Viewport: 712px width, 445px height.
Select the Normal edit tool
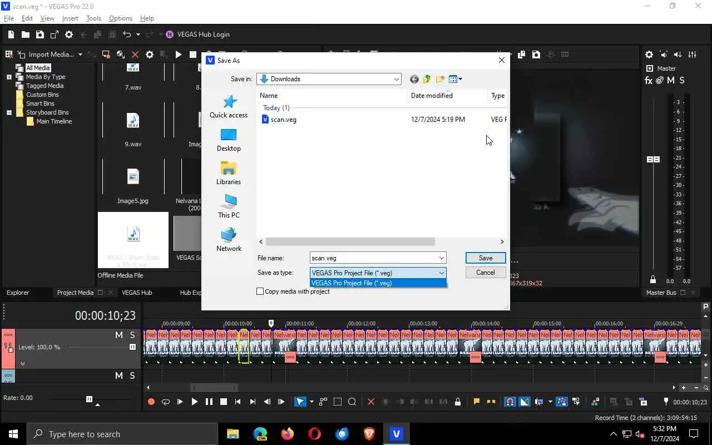click(300, 402)
